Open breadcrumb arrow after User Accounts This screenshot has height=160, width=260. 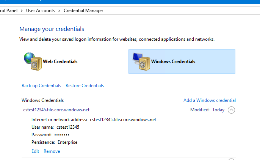(59, 11)
